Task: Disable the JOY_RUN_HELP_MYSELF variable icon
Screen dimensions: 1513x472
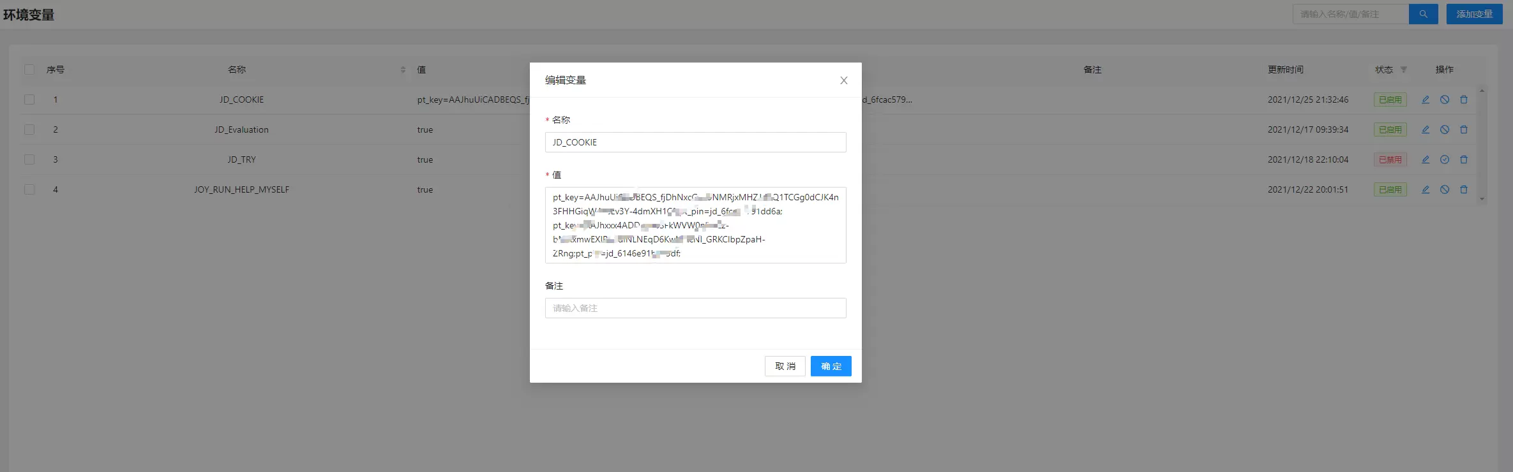Action: coord(1445,189)
